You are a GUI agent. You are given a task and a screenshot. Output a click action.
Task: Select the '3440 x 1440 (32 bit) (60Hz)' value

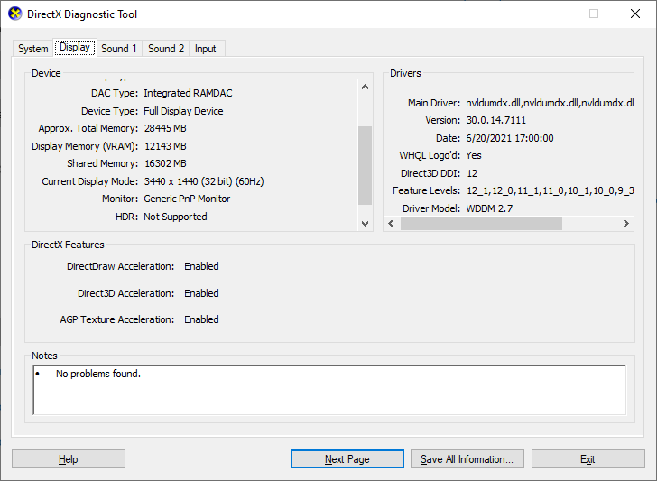point(204,181)
